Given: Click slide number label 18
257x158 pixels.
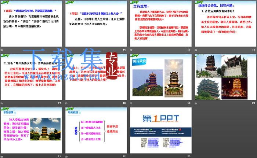Looking at the screenshot, I should coord(124,103).
